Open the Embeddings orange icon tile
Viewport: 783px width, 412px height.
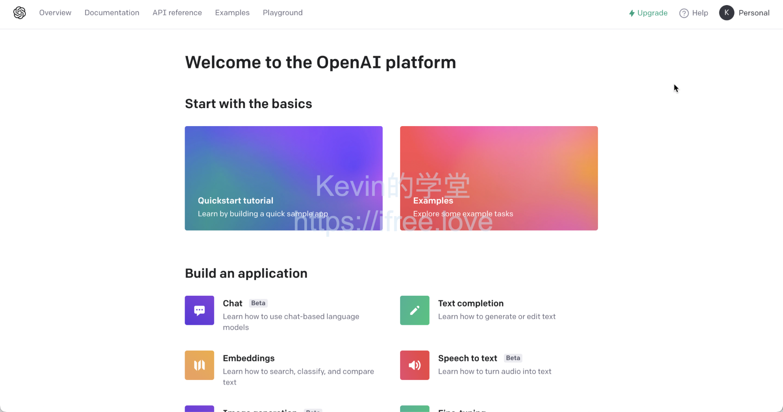[x=199, y=365]
